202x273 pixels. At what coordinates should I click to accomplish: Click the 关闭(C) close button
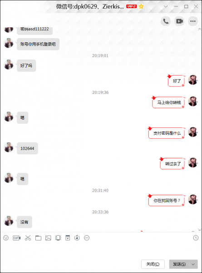(x=153, y=264)
